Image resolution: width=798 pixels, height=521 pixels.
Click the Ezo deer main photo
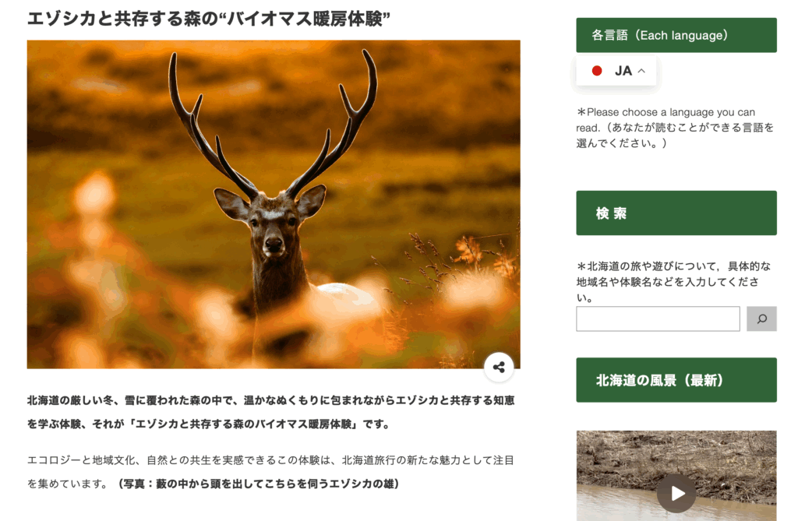274,204
